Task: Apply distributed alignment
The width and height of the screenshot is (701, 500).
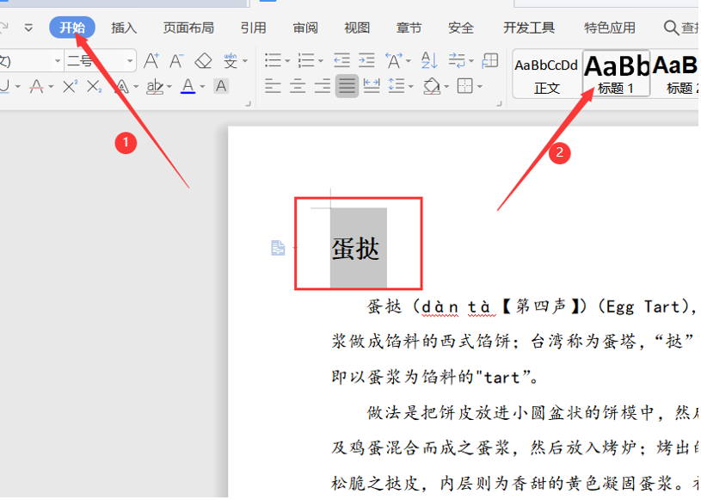Action: tap(372, 86)
